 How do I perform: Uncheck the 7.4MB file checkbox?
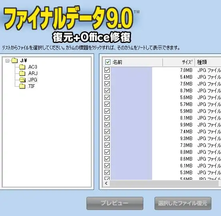tap(107, 131)
